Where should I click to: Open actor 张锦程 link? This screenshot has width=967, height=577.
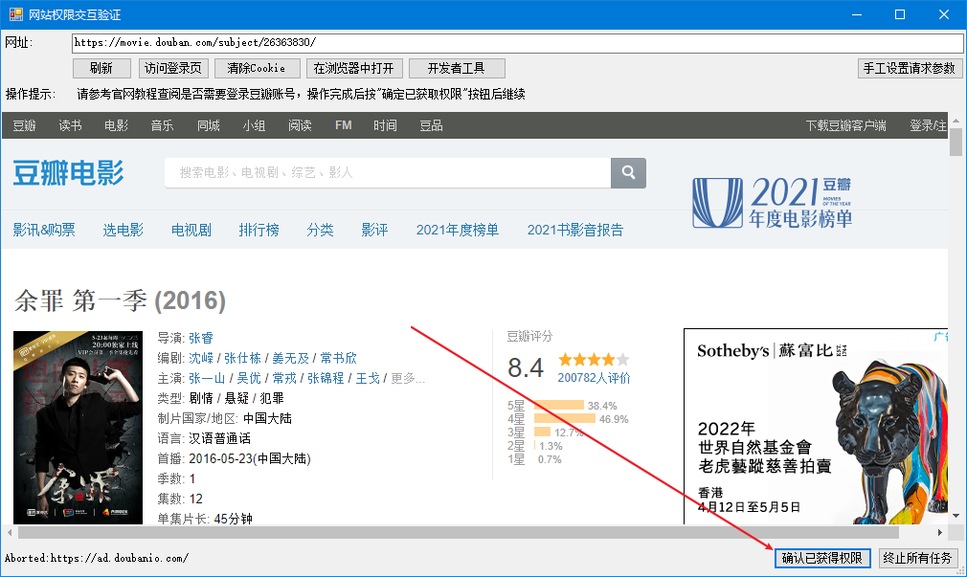tap(326, 378)
